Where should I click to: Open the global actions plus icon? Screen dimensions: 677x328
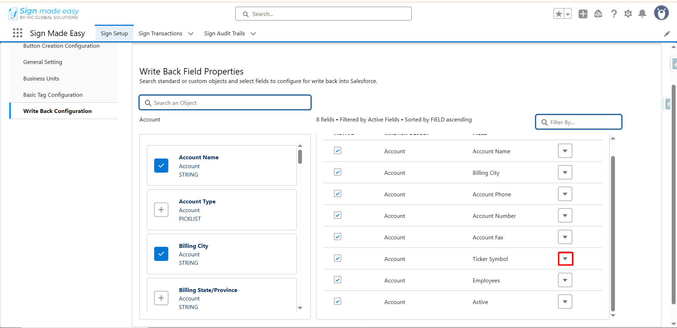tap(583, 14)
